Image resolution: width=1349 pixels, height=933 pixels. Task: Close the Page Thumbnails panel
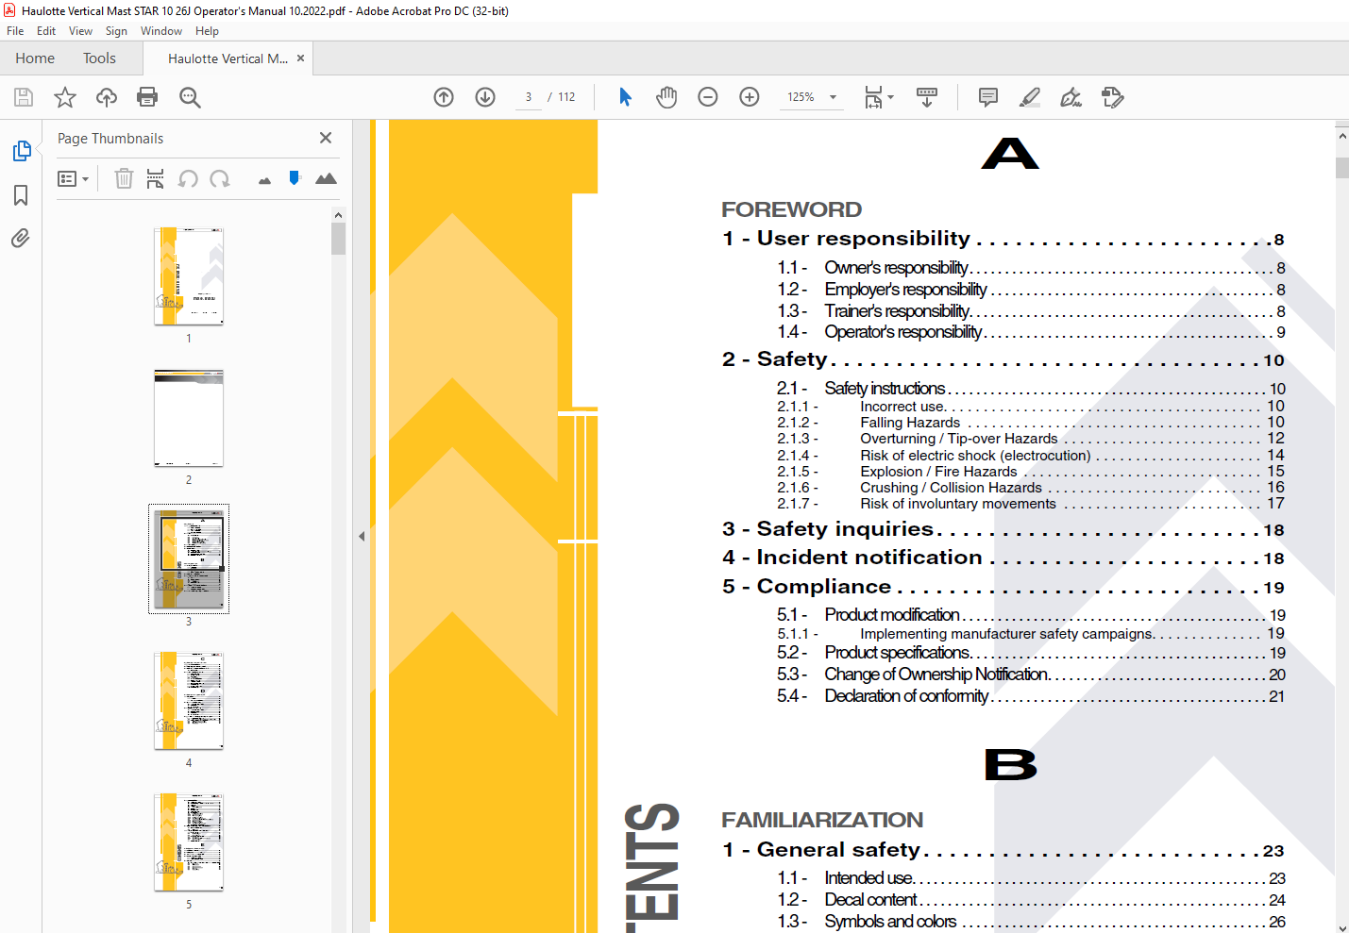point(326,138)
